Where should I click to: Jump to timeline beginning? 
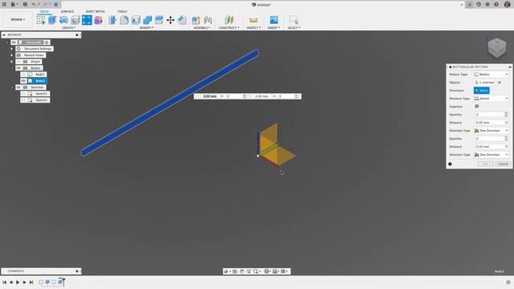pos(5,282)
